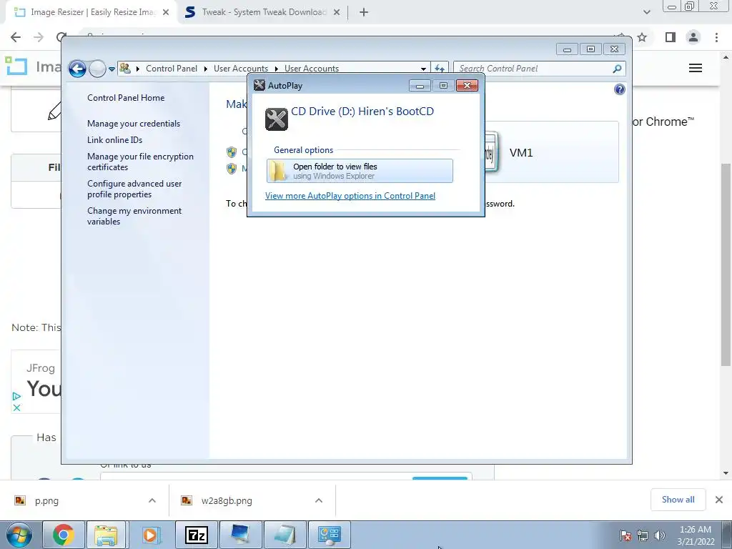Close the Tweak tab
732x549 pixels.
[337, 12]
